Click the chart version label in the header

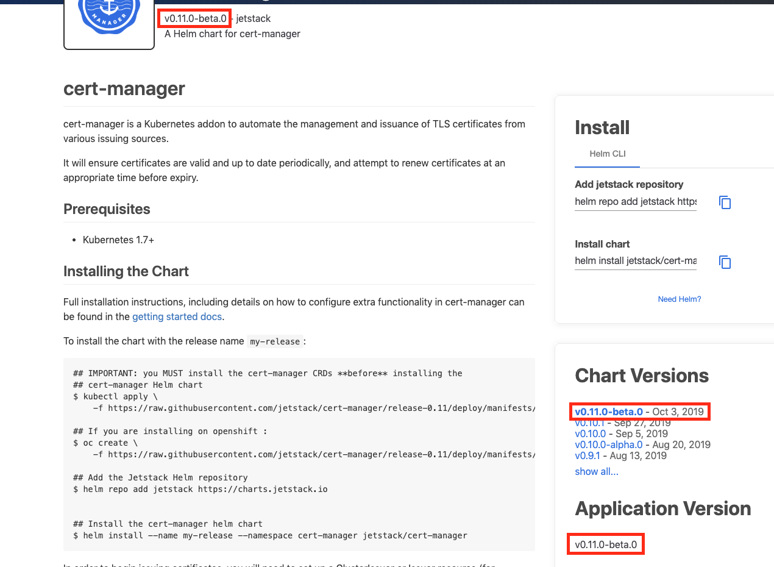coord(196,18)
